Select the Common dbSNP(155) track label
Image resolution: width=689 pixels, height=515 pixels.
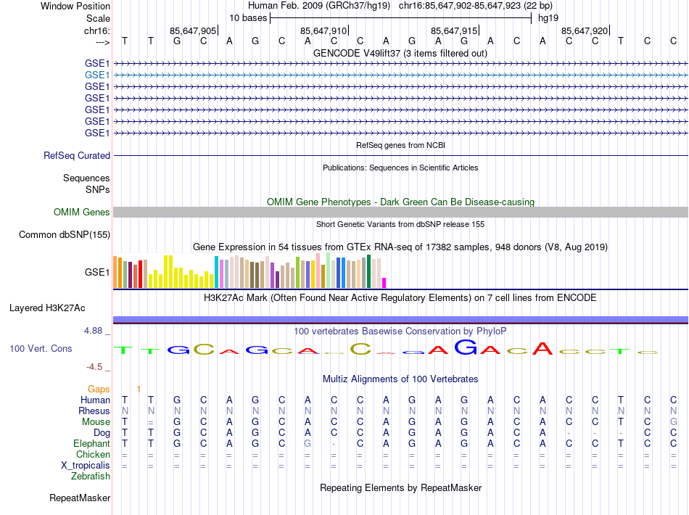[x=65, y=234]
